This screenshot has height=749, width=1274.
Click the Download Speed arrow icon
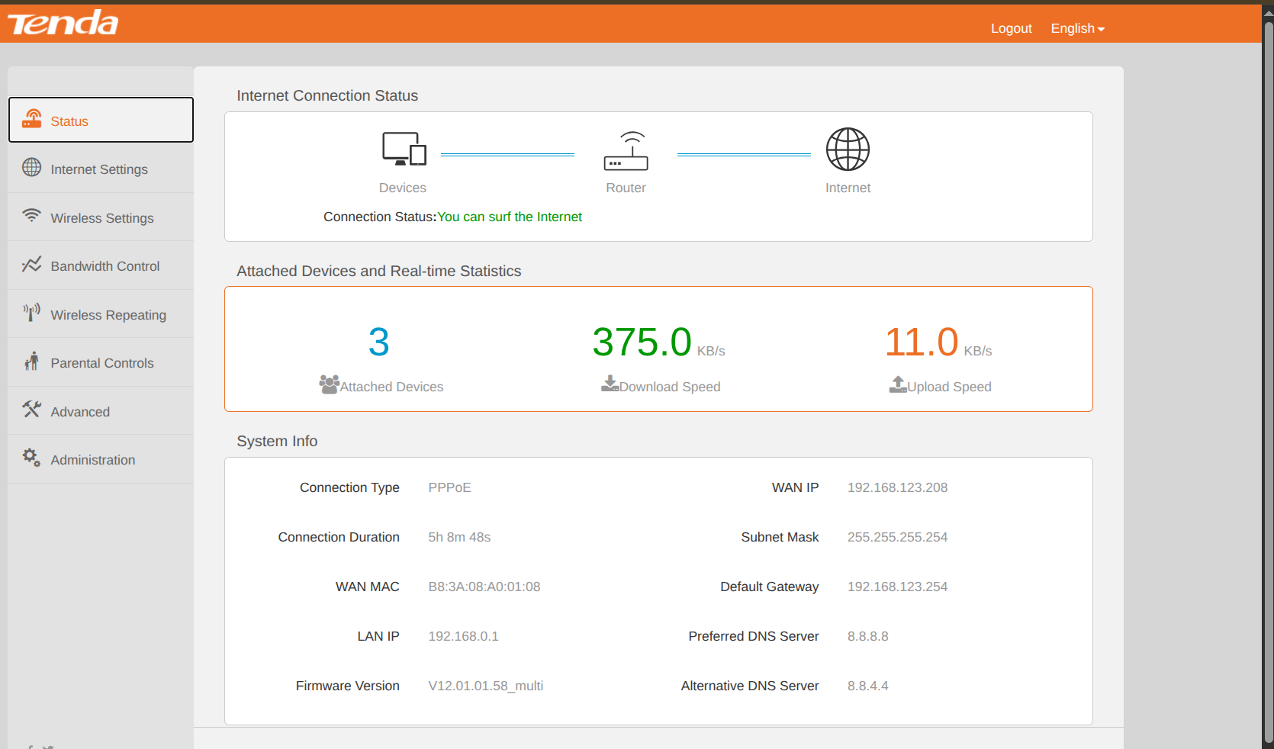610,383
